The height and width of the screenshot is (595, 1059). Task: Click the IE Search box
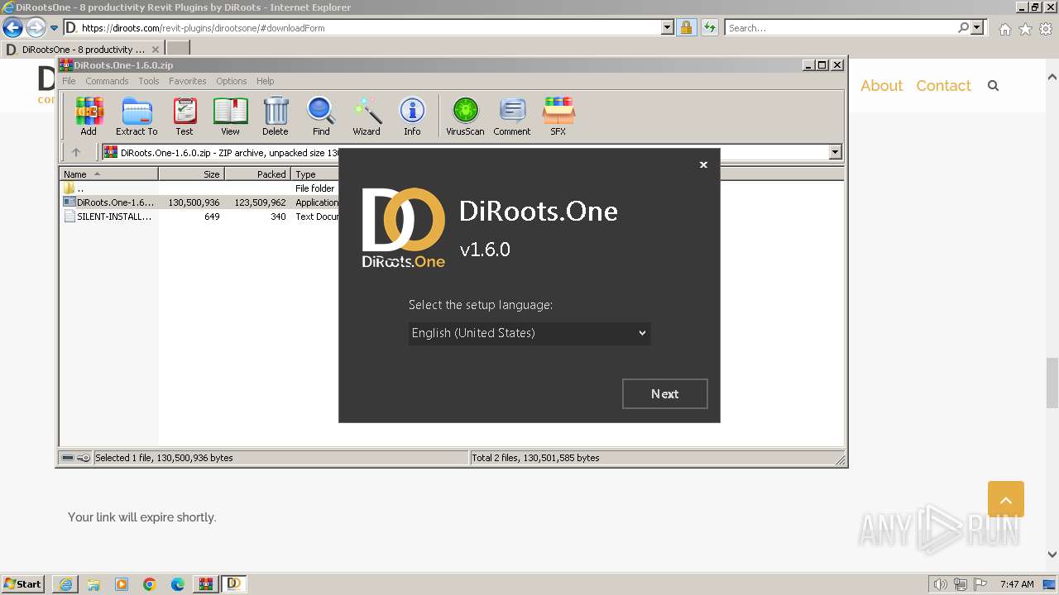click(x=842, y=27)
